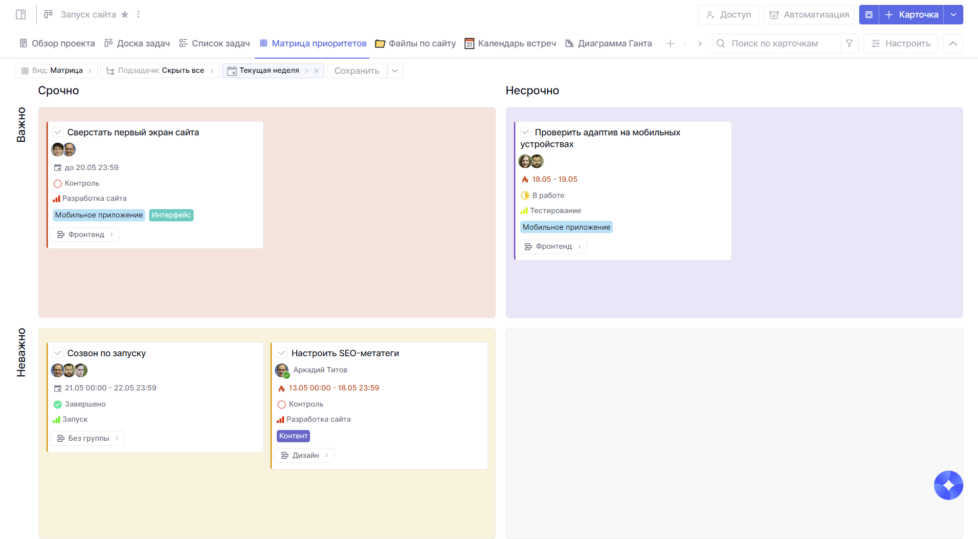The width and height of the screenshot is (978, 539).
Task: Tick the Настроить SEO-метатеги checkbox
Action: point(282,353)
